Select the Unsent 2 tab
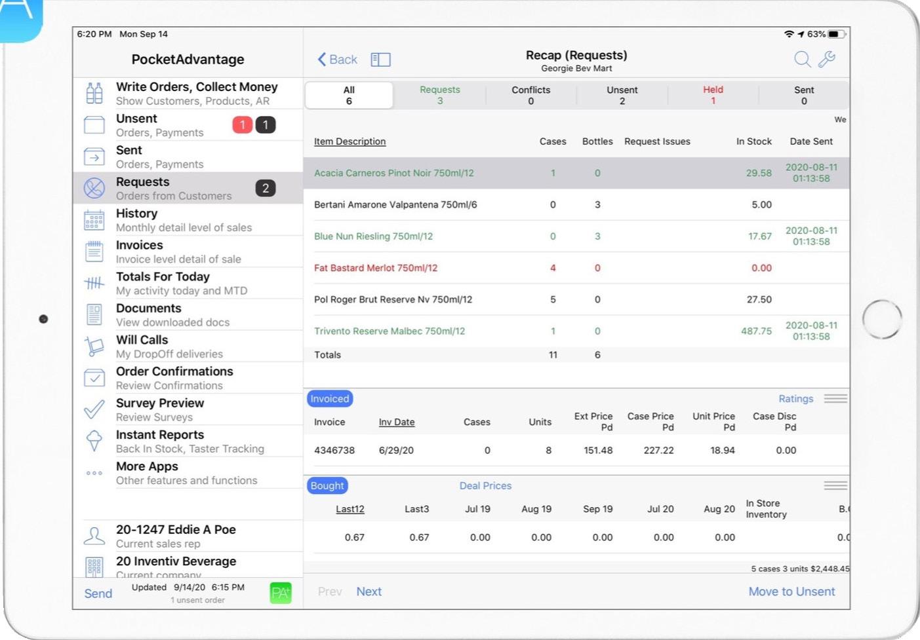The image size is (920, 640). point(622,95)
